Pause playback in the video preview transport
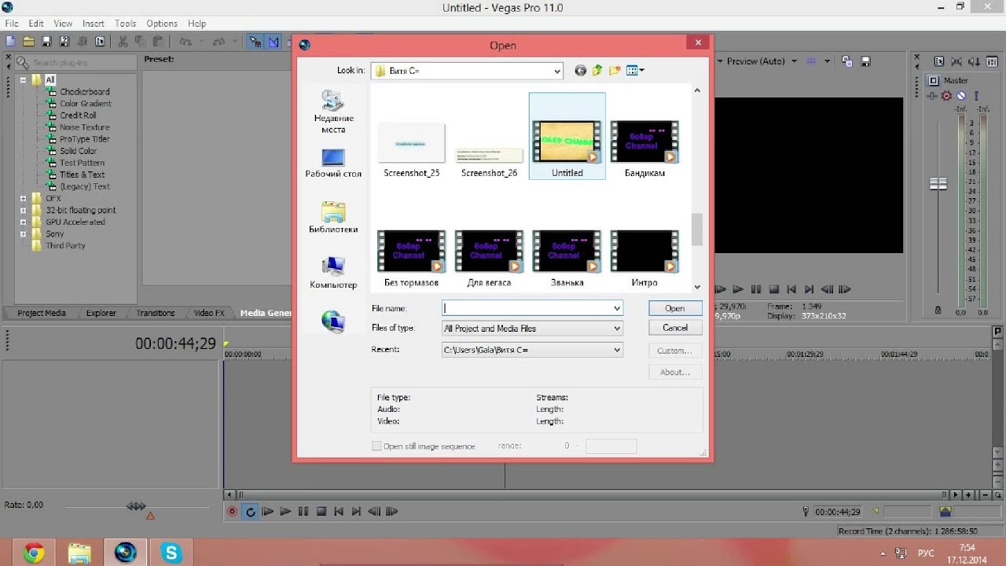The width and height of the screenshot is (1006, 566). coord(756,290)
